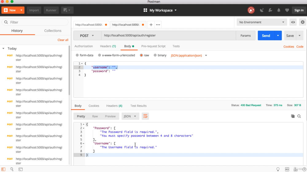Image resolution: width=307 pixels, height=172 pixels.
Task: Choose x-www-form-urlencoded body type
Action: pyautogui.click(x=99, y=55)
